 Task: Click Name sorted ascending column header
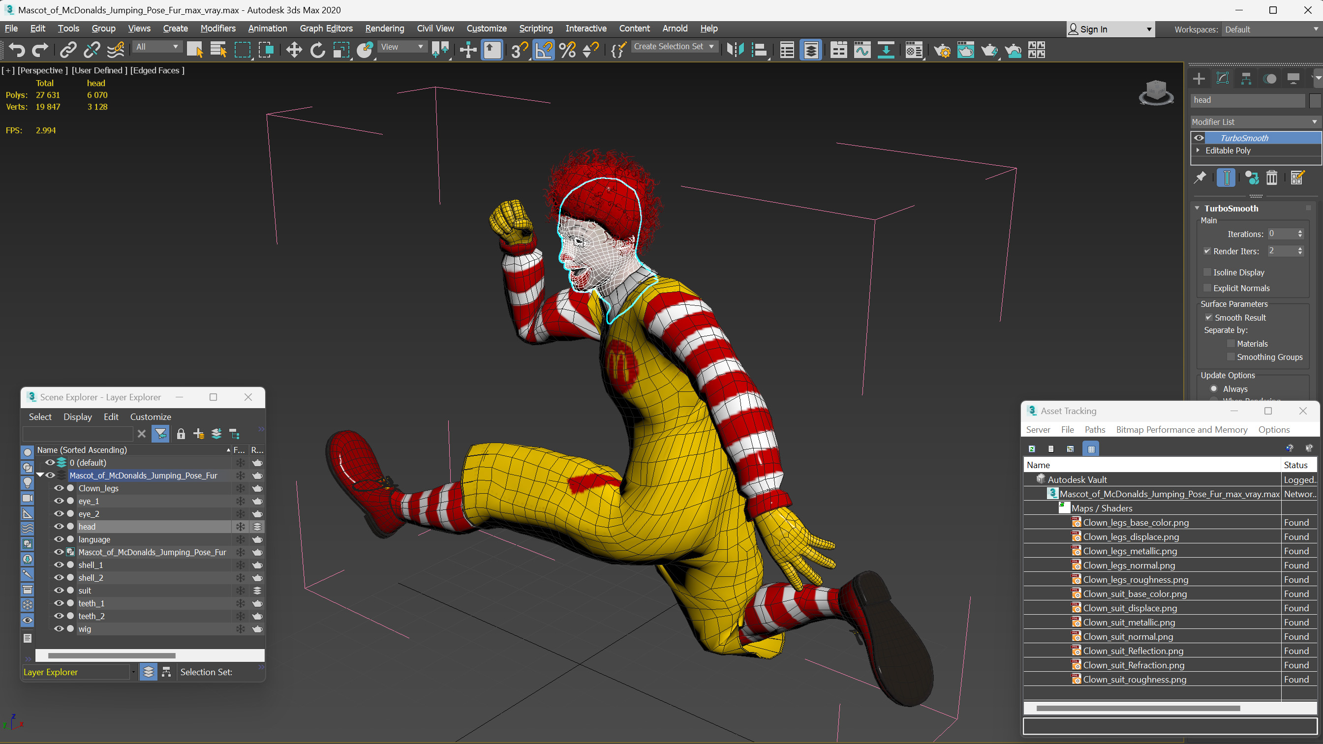pos(133,450)
